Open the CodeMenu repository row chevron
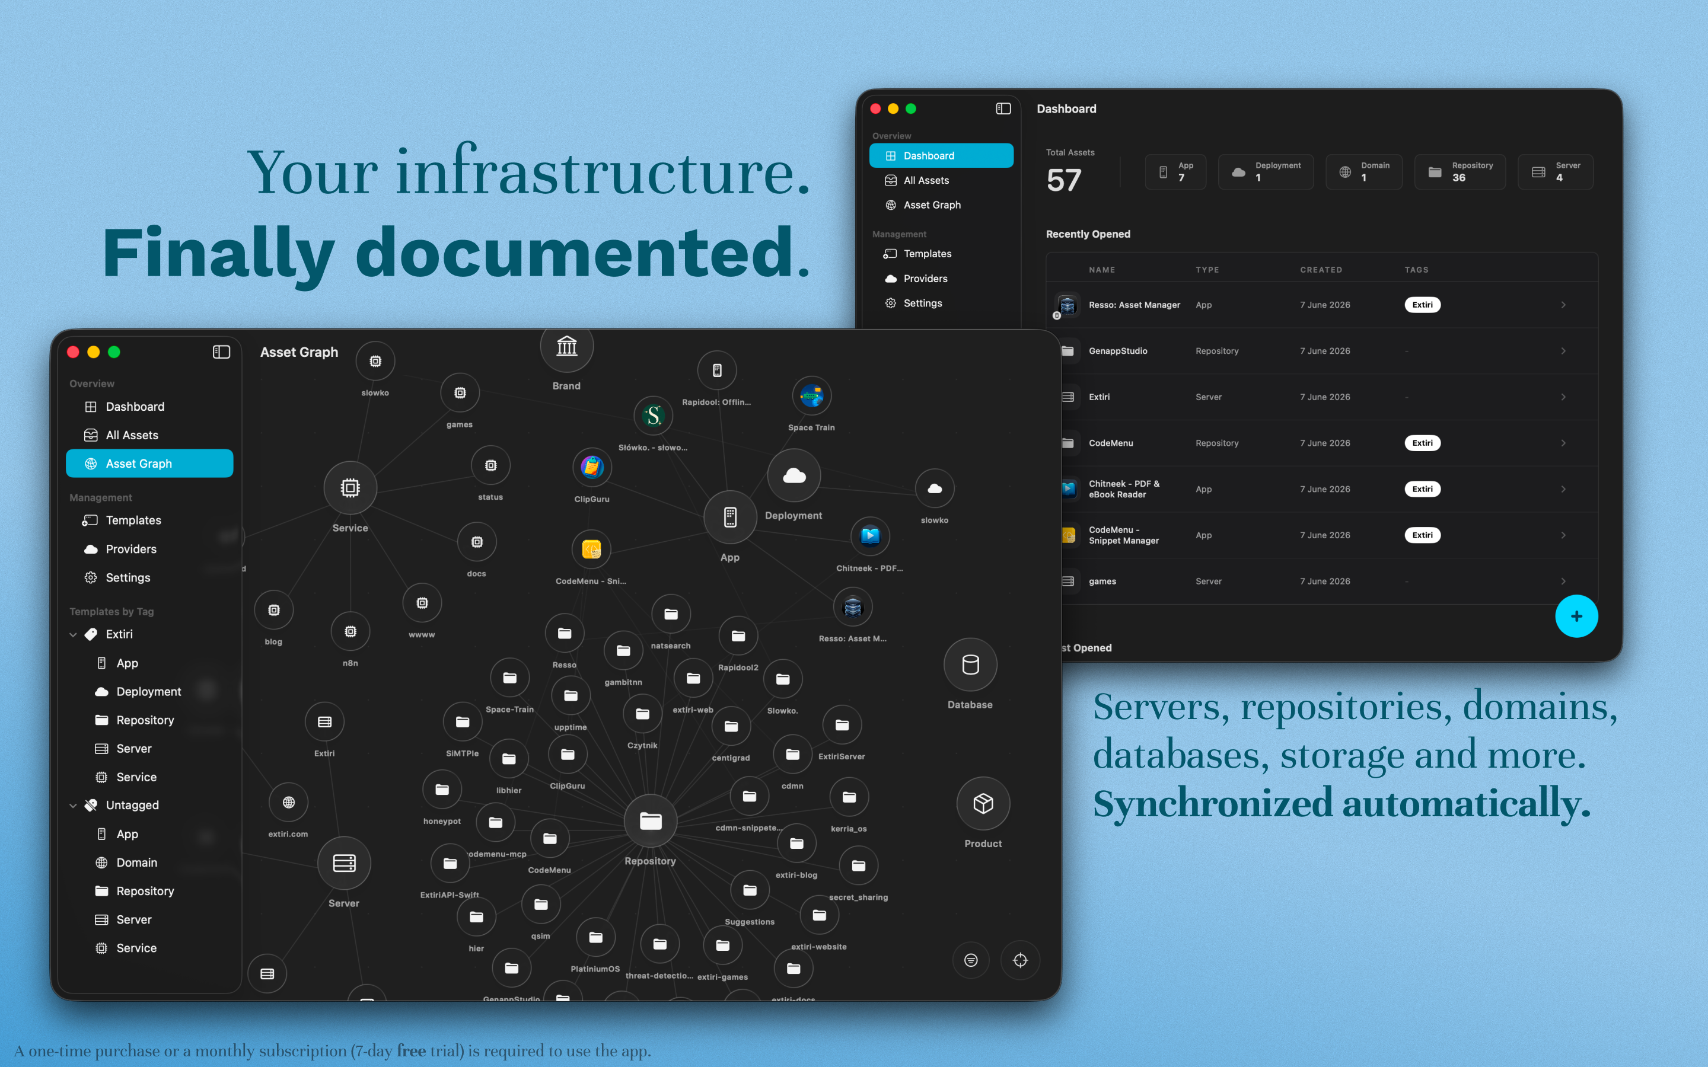This screenshot has width=1708, height=1067. [x=1563, y=443]
